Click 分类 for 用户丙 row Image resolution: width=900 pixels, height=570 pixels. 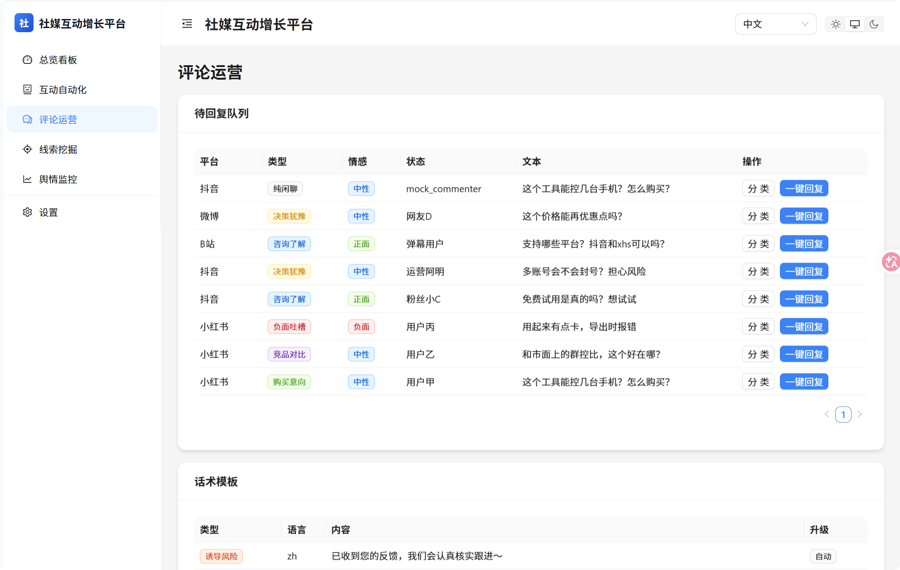[758, 327]
